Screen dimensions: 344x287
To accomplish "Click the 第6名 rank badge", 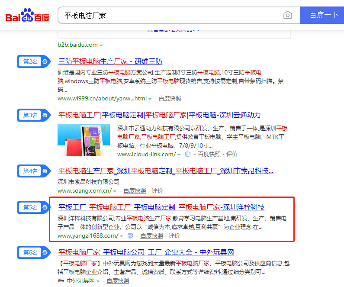I will point(34,252).
